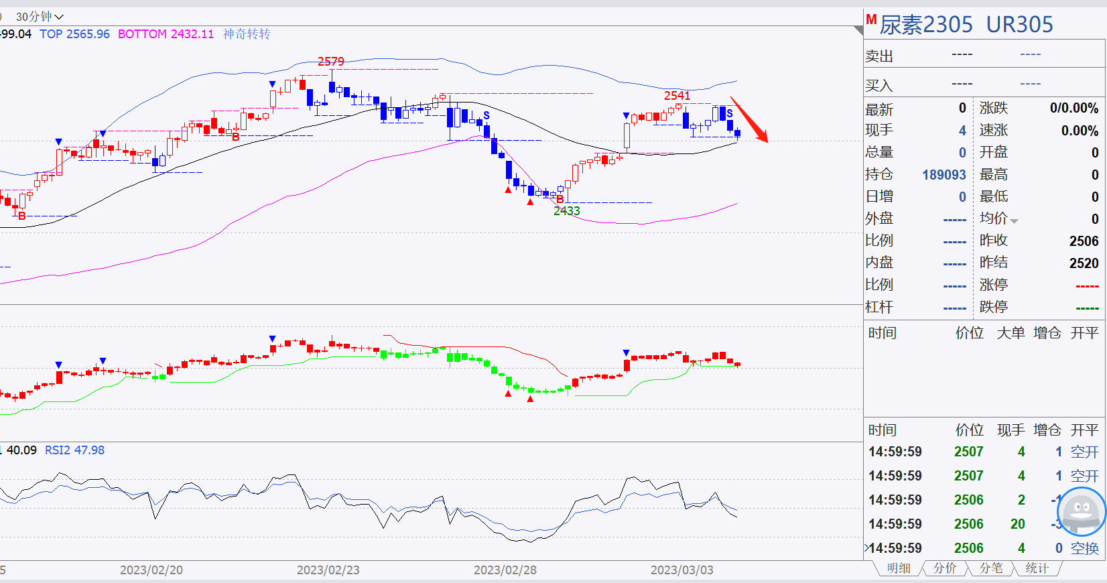This screenshot has height=583, width=1107.
Task: Click the red up-triangle marker near 2433 low
Action: pos(530,202)
